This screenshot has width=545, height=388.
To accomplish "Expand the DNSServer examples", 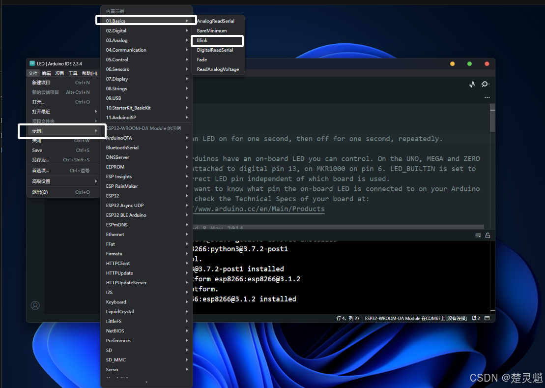I will [x=146, y=157].
